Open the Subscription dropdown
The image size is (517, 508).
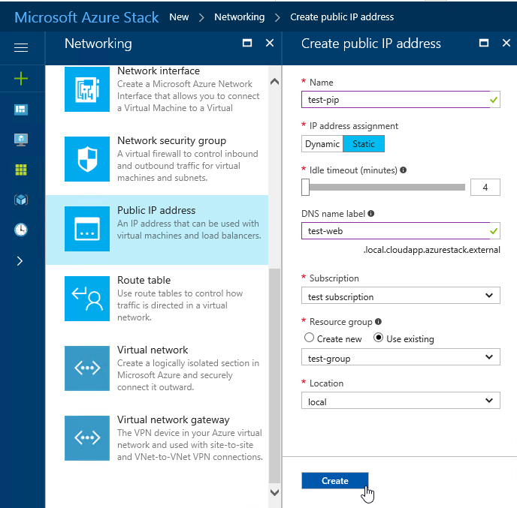[401, 296]
